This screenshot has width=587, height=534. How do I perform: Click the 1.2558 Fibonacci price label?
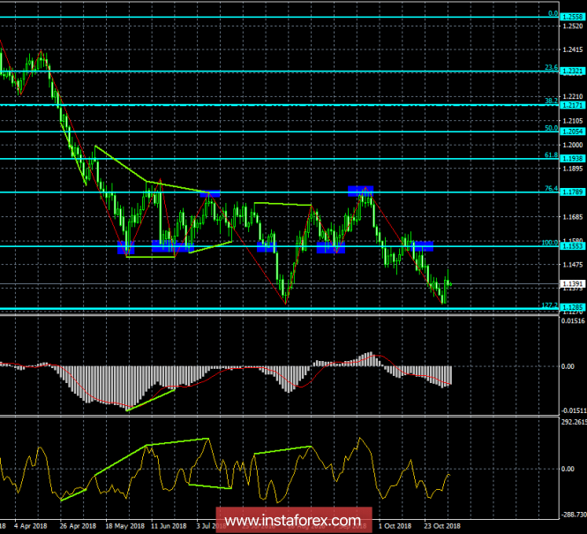[x=570, y=17]
